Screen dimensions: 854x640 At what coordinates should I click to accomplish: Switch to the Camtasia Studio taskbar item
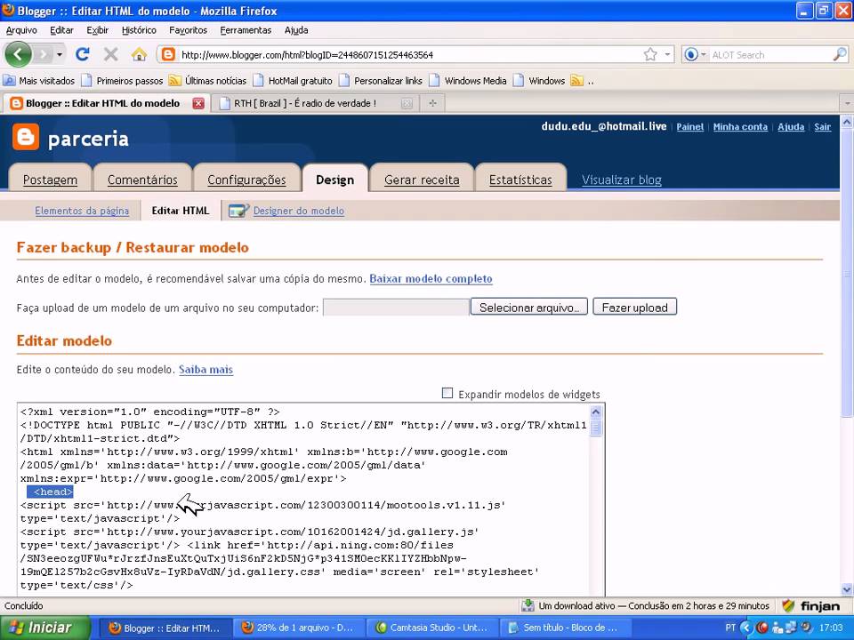coord(433,628)
